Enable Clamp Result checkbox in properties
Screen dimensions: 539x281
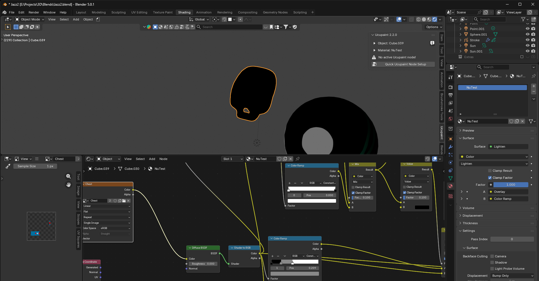[x=490, y=171]
